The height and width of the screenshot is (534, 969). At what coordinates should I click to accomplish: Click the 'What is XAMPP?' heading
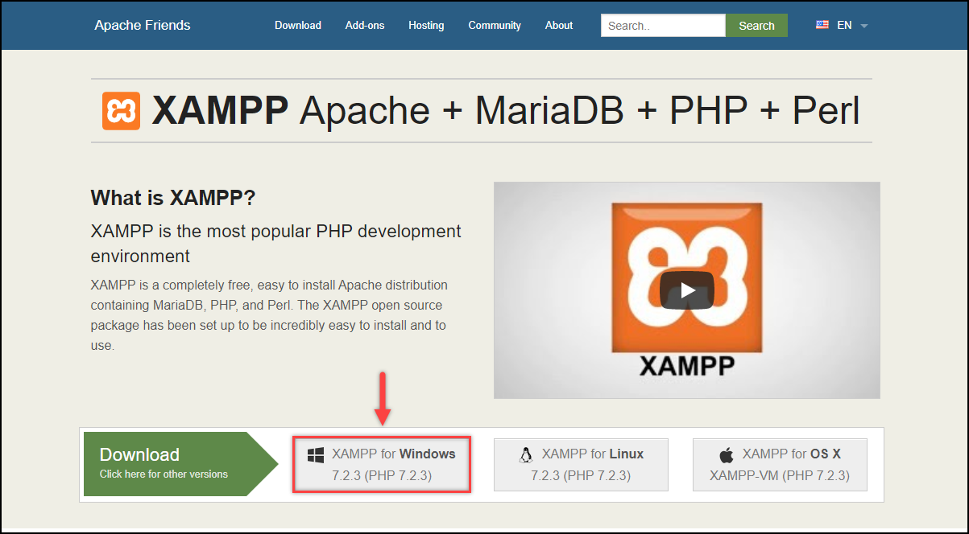point(173,198)
